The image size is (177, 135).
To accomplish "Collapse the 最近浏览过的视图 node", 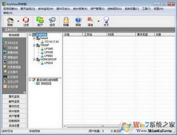I will (30, 80).
